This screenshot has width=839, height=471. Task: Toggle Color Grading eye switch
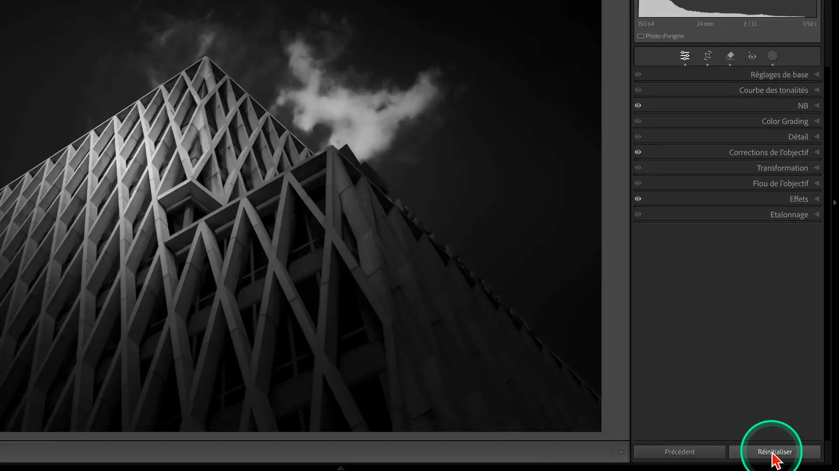638,121
